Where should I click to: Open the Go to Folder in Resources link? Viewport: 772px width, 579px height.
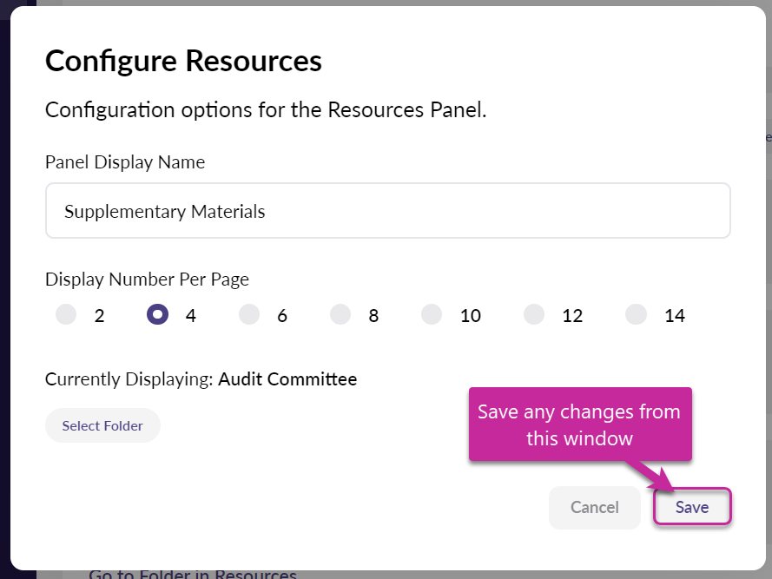point(193,574)
